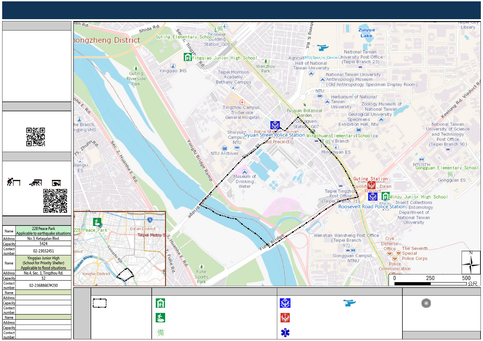Click the Tingzhou Campus Tri-Service General Hospital label
The image size is (483, 341).
pyautogui.click(x=242, y=112)
